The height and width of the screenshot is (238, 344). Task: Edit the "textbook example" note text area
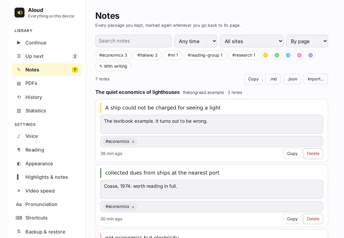[212, 124]
